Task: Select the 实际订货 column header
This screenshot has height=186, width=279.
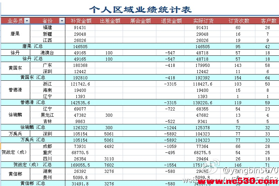Action: click(x=203, y=21)
